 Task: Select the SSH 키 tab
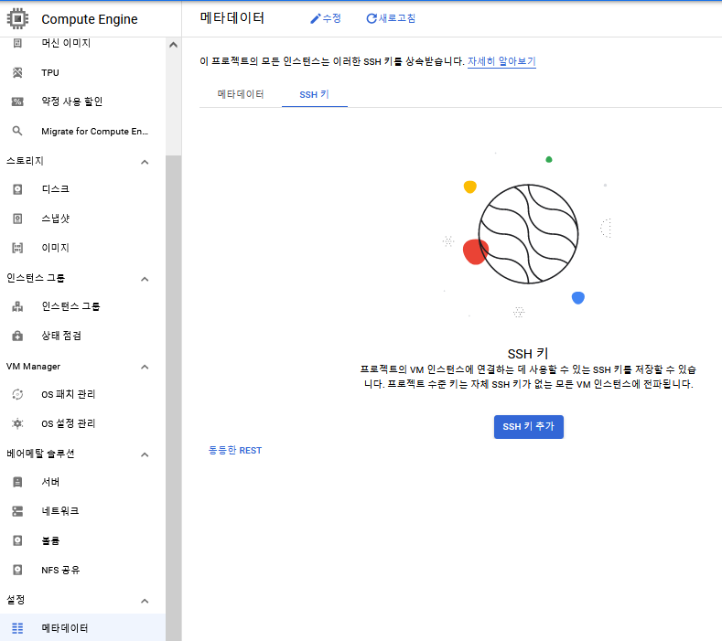pos(314,94)
